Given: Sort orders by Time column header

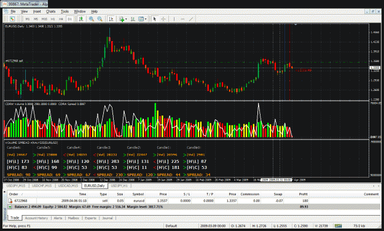Looking at the screenshot, I should [x=82, y=194].
